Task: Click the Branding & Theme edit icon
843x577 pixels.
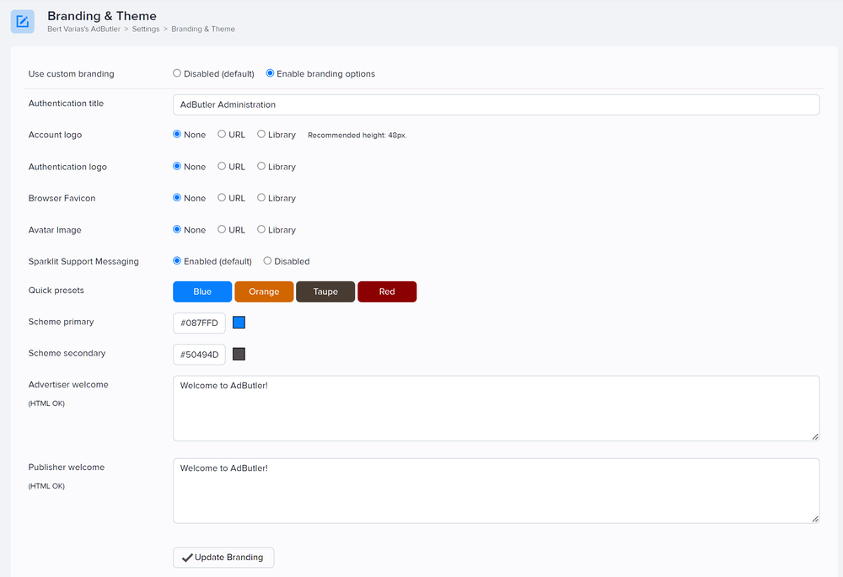Action: [x=23, y=22]
